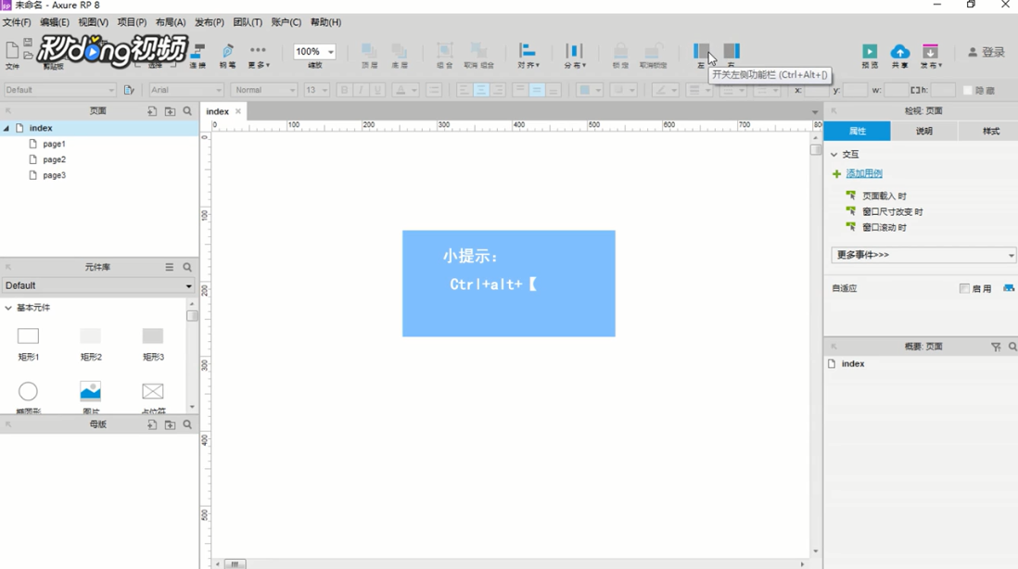Image resolution: width=1018 pixels, height=569 pixels.
Task: Collapse the index page tree node
Action: point(6,129)
